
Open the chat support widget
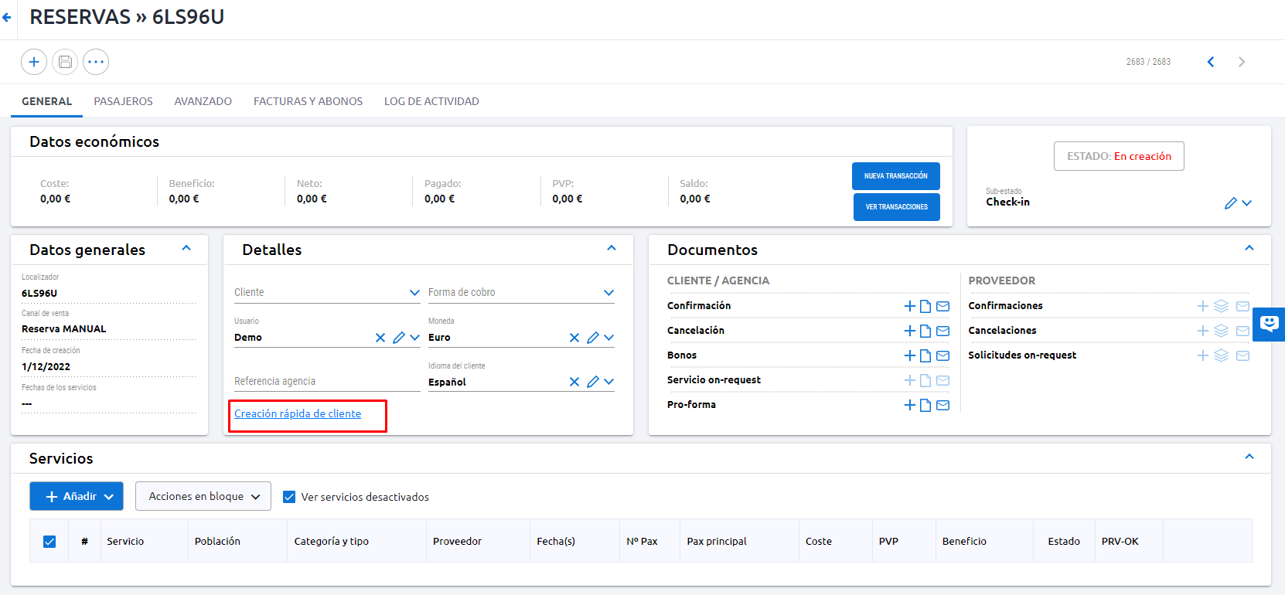(1269, 324)
